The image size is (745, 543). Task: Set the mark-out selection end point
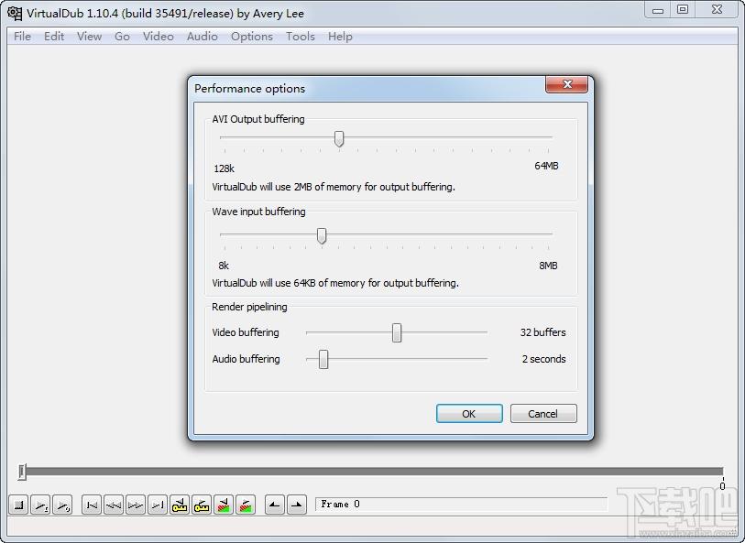coord(297,505)
